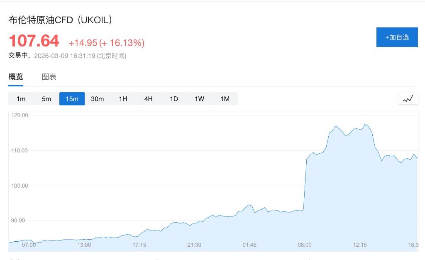Choose the 5m interval
Image resolution: width=425 pixels, height=260 pixels.
click(46, 99)
